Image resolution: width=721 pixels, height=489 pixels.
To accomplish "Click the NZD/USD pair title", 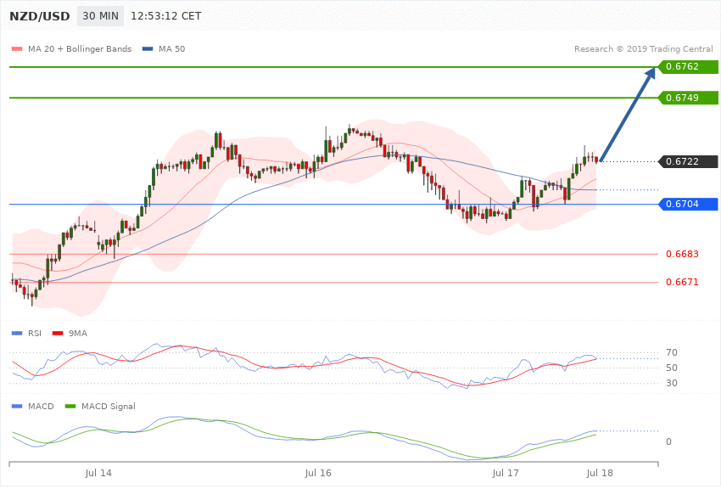I will point(40,16).
